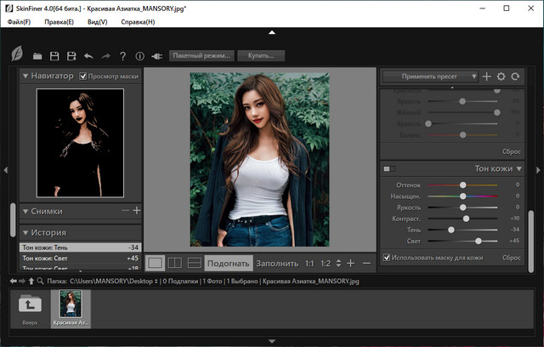Click the Save floppy disk icon

point(55,56)
